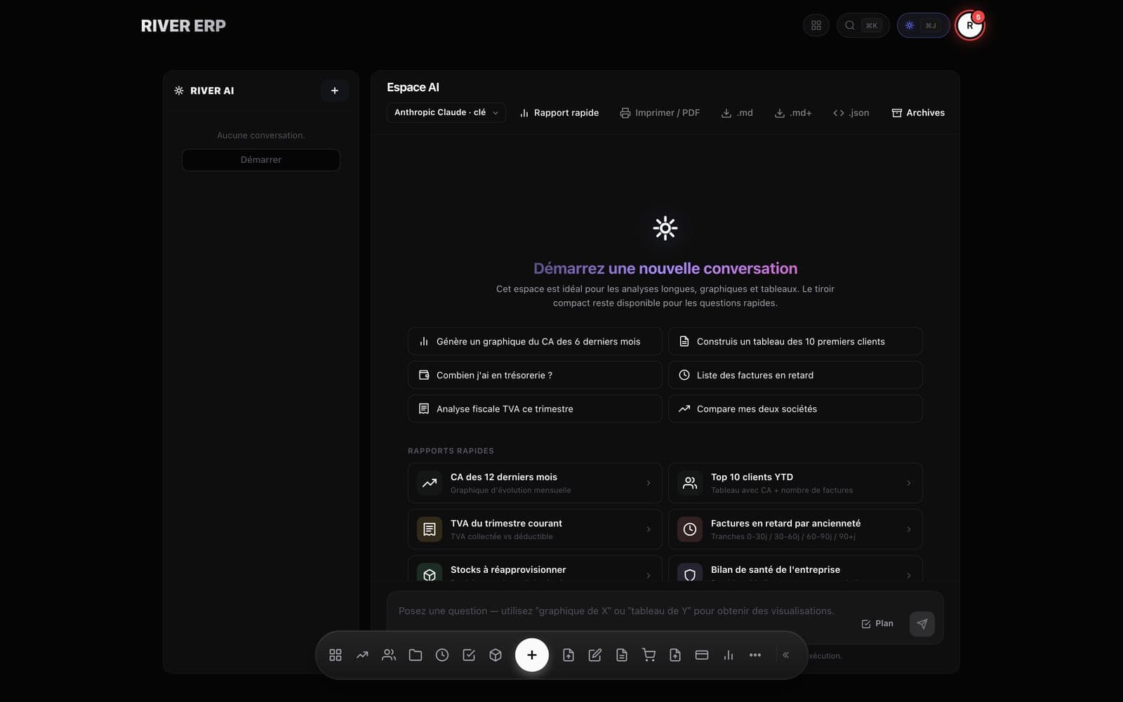Export conversation as .json
Viewport: 1123px width, 702px height.
pos(851,113)
